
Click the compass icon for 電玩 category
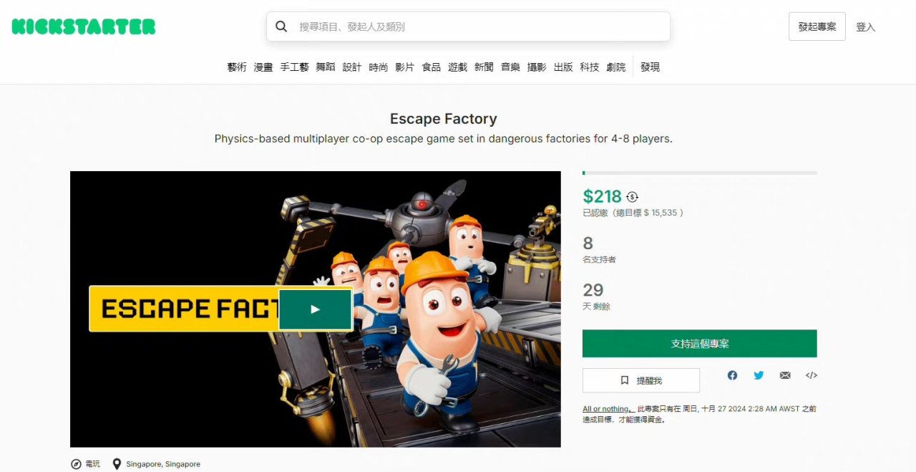click(x=76, y=464)
